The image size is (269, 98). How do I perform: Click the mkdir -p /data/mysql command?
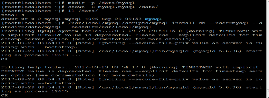tap(101, 3)
